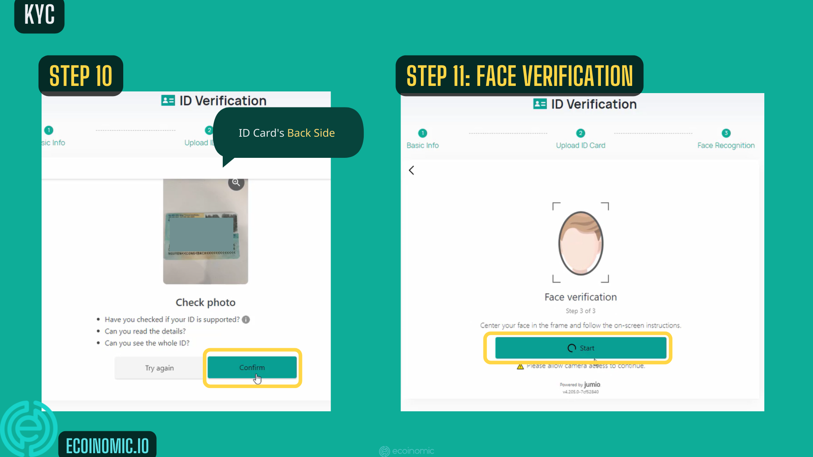Click the Confirm button on Step 10

pos(252,367)
